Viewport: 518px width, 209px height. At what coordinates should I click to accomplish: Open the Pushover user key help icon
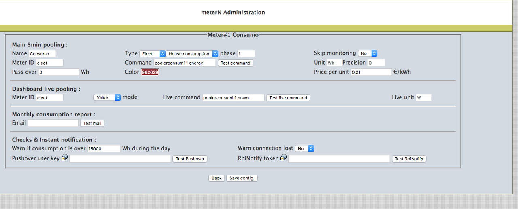[x=64, y=158]
